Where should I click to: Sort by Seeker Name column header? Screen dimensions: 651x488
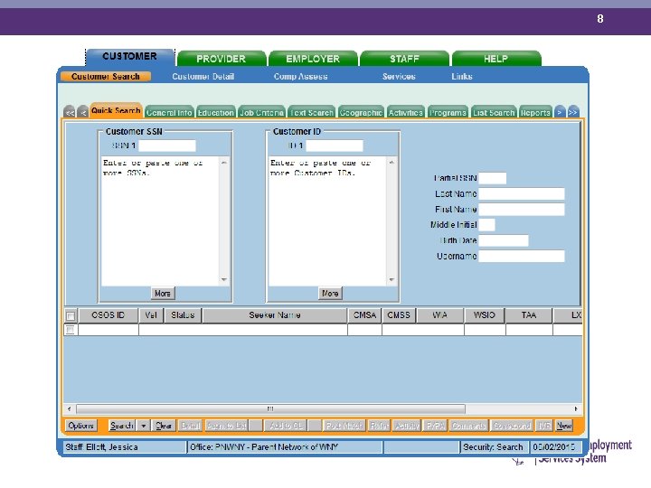(275, 315)
